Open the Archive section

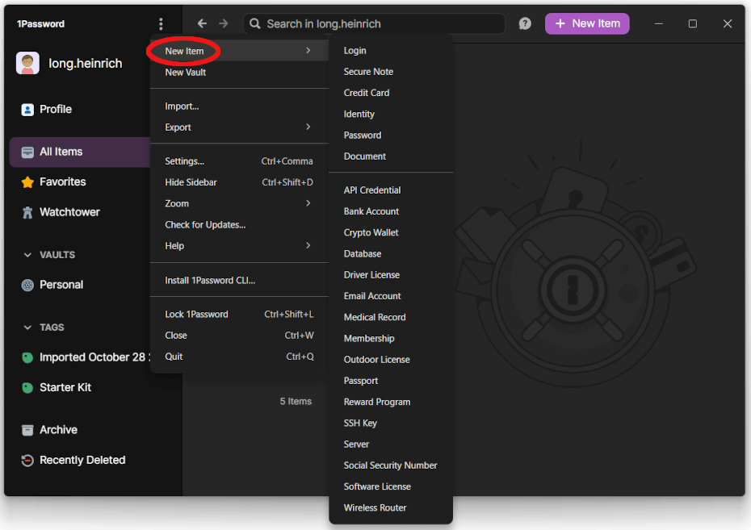point(58,430)
